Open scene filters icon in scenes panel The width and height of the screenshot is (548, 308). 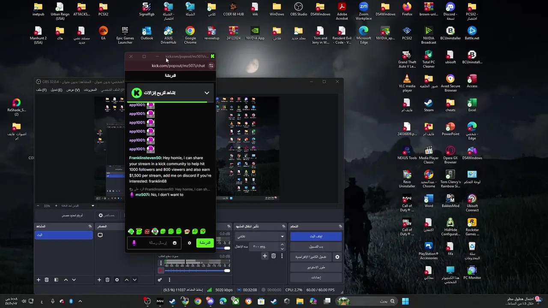(56, 280)
